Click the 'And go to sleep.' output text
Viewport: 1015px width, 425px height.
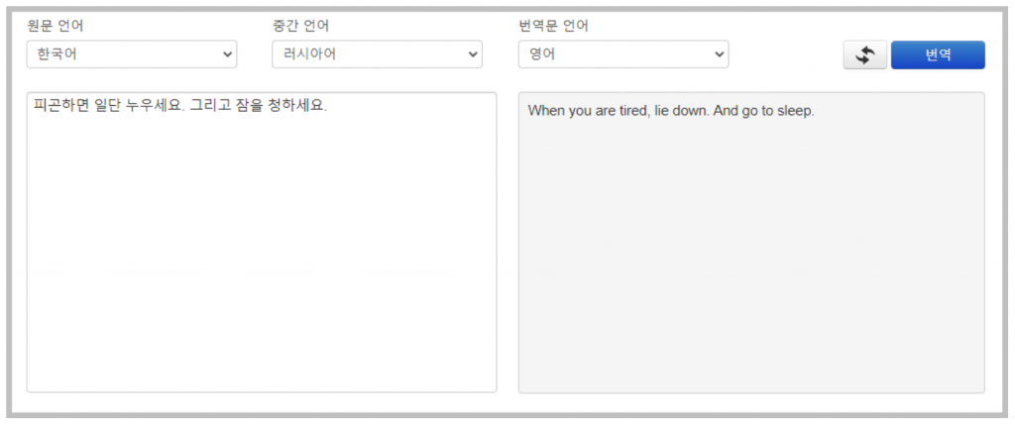tap(764, 111)
